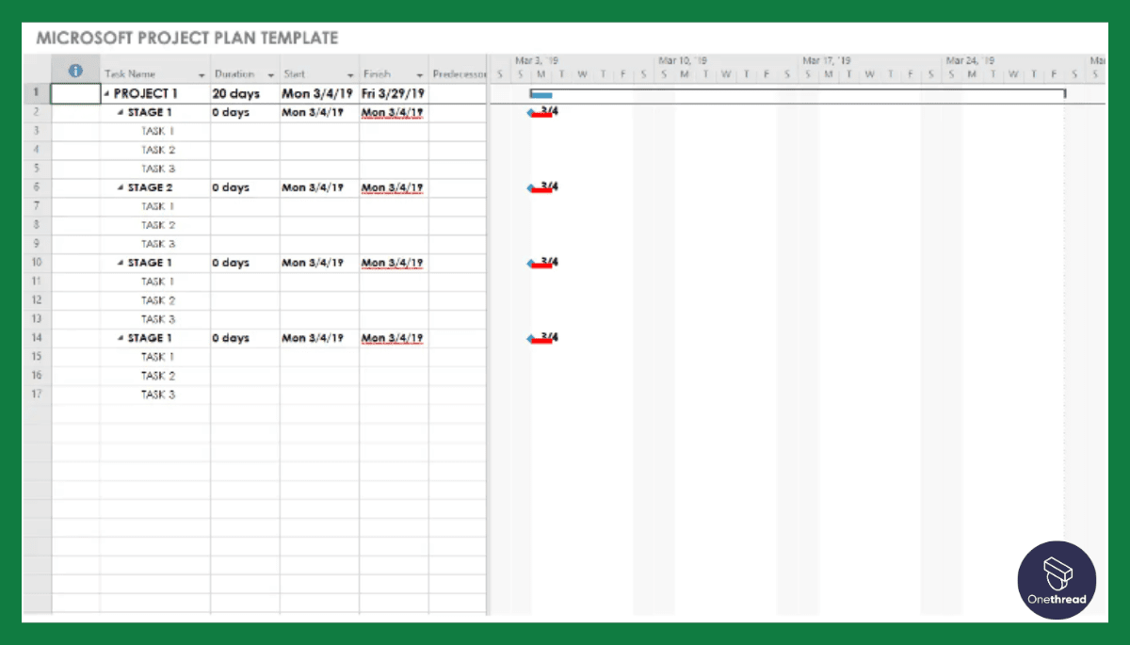Open the Task Name filter dropdown
Screen dimensions: 1130x645
[x=203, y=73]
